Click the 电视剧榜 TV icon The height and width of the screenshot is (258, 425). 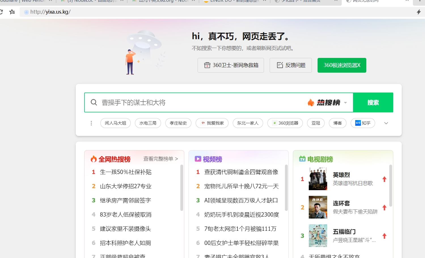302,159
